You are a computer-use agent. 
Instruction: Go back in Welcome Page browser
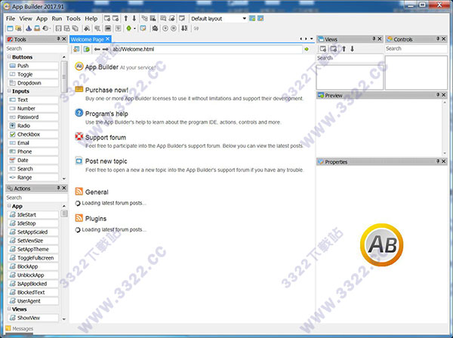pos(97,49)
